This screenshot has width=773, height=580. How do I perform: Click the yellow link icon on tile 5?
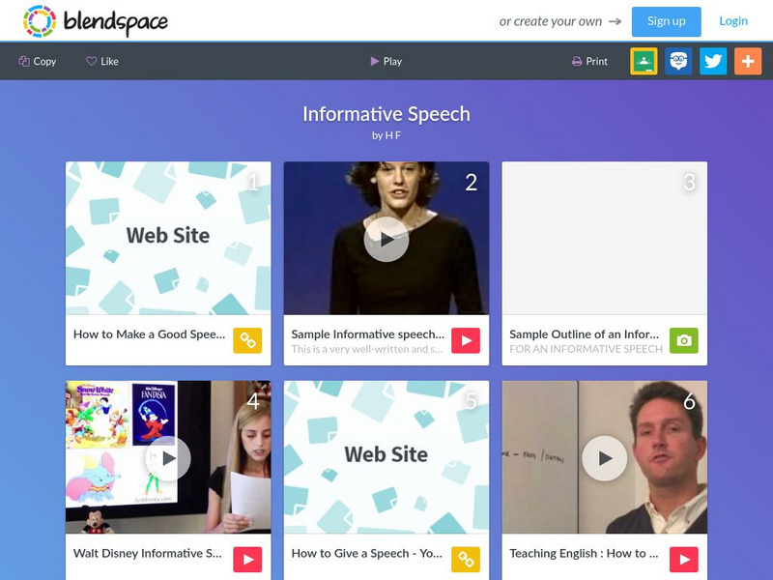[x=466, y=560]
